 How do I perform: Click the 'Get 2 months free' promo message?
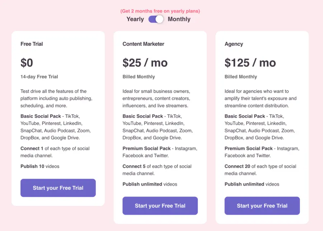tap(160, 11)
